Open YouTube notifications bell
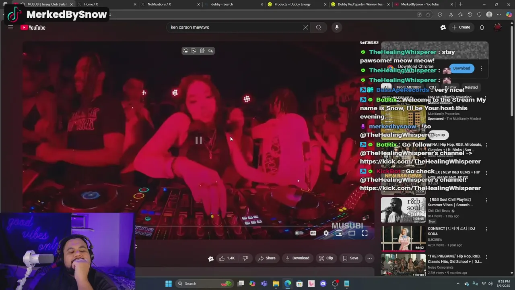Screen dimensions: 515x290 click(482, 27)
